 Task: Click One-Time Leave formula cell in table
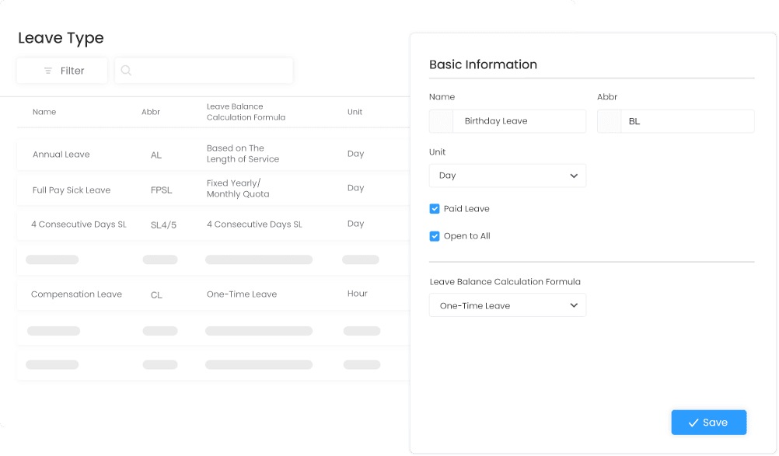[242, 294]
